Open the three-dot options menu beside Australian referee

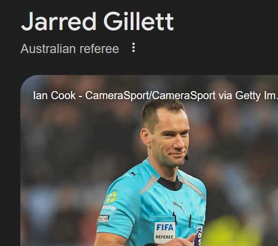coord(133,48)
